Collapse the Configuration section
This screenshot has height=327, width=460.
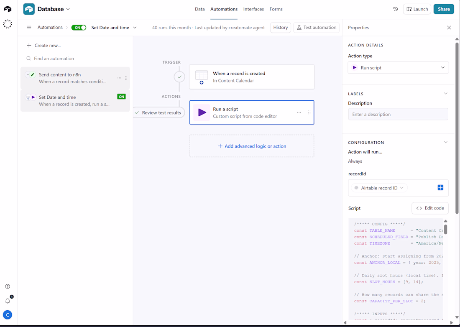(446, 142)
